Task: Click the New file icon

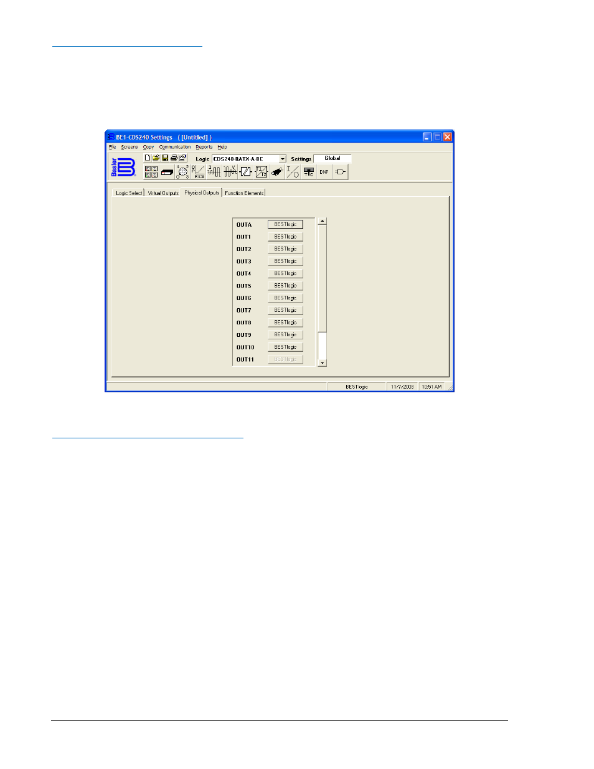Action: (x=148, y=158)
